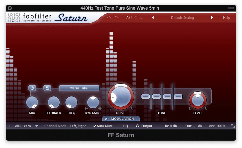Click the Saturn product name
The width and height of the screenshot is (242, 148).
pos(71,18)
